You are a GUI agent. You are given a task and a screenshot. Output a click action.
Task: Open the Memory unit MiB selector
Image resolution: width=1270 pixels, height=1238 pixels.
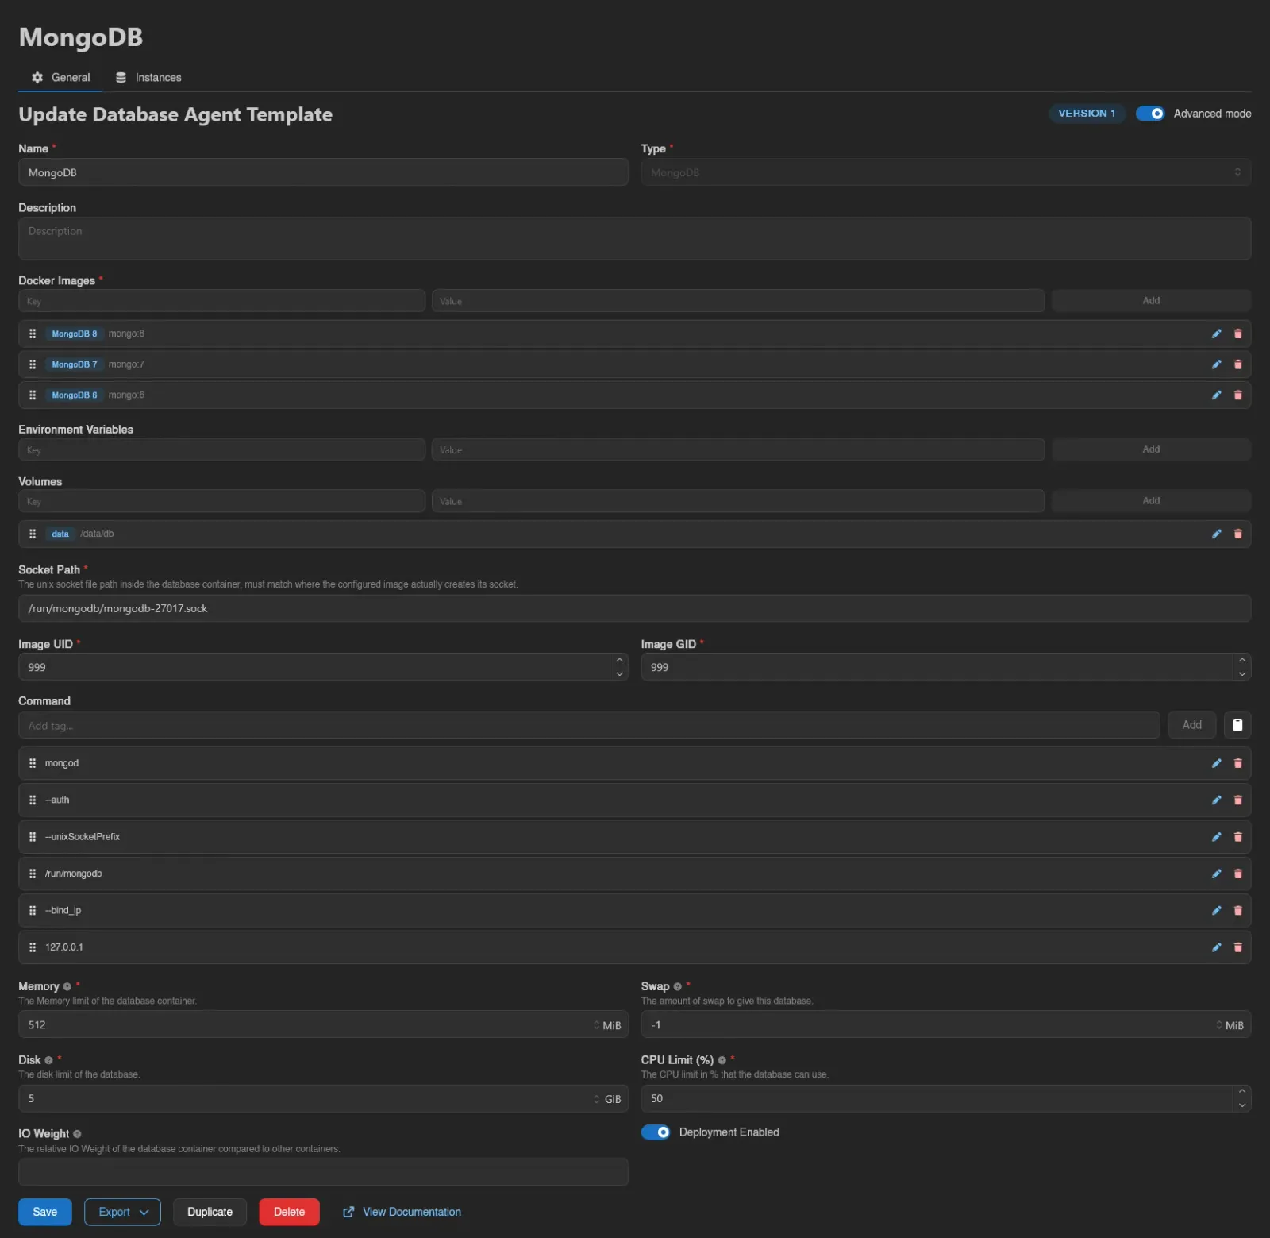click(x=607, y=1025)
